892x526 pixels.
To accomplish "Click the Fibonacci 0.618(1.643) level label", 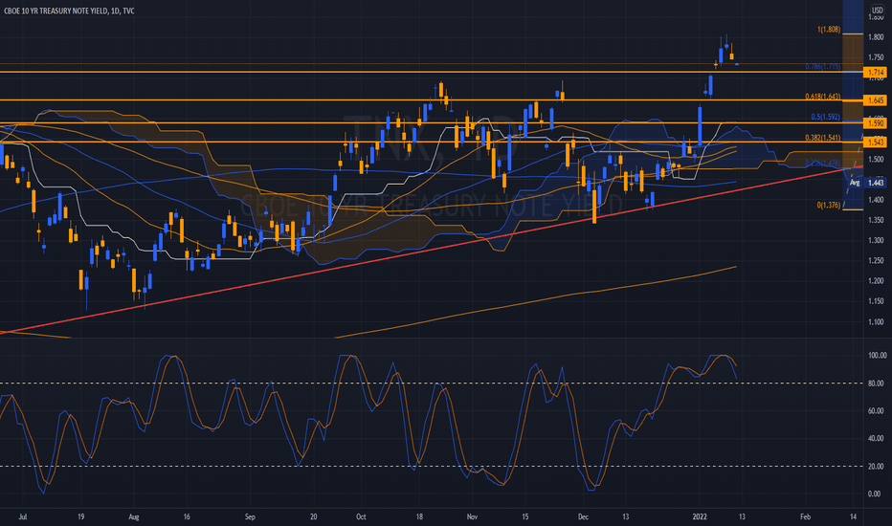I will click(822, 97).
